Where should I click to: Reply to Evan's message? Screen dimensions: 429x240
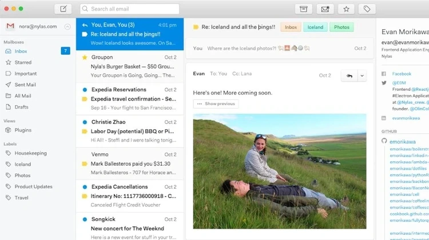point(349,76)
